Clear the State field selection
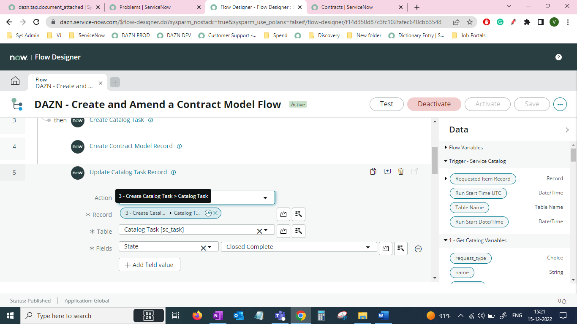The height and width of the screenshot is (324, 577). coord(203,248)
